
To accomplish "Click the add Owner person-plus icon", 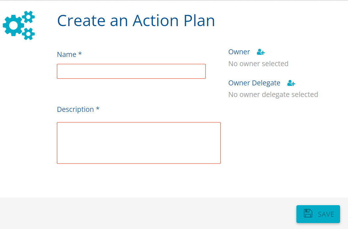I will click(x=261, y=52).
